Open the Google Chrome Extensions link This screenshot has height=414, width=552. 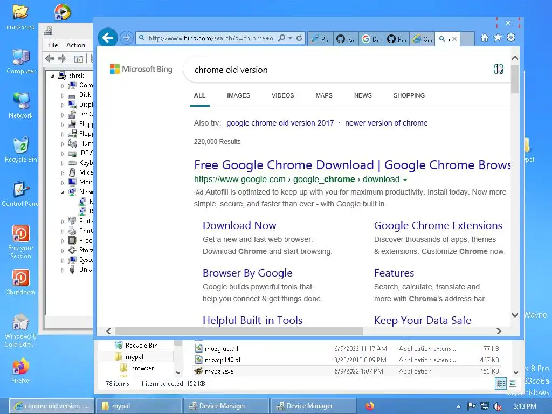coord(438,225)
